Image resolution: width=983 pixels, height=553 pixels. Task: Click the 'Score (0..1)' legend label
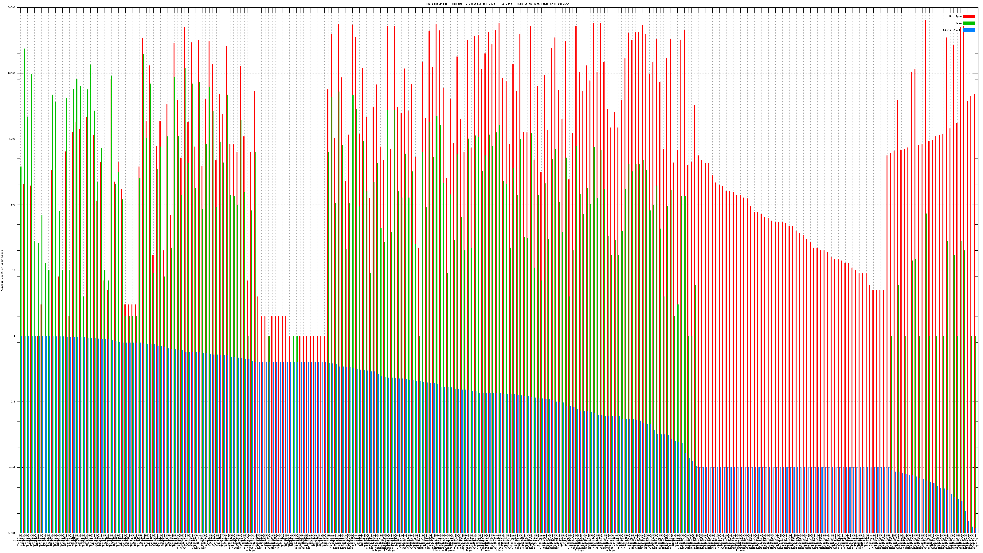[952, 30]
